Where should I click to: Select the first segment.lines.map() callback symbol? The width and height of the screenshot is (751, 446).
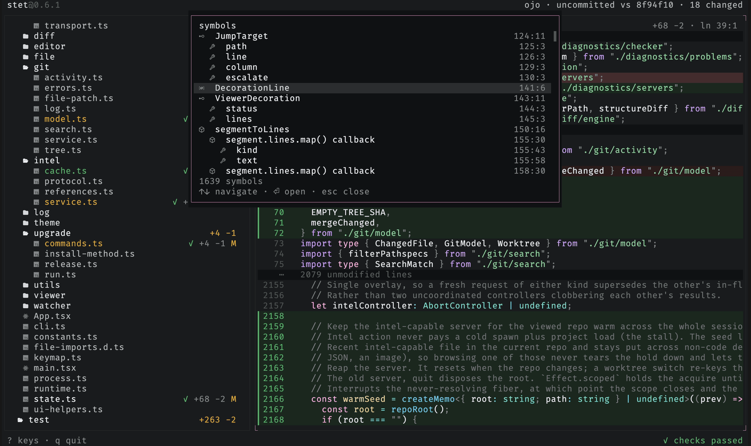[x=372, y=140]
